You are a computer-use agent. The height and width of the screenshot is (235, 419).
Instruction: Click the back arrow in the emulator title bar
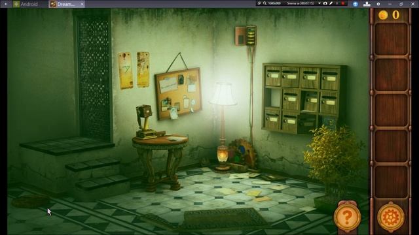point(6,4)
